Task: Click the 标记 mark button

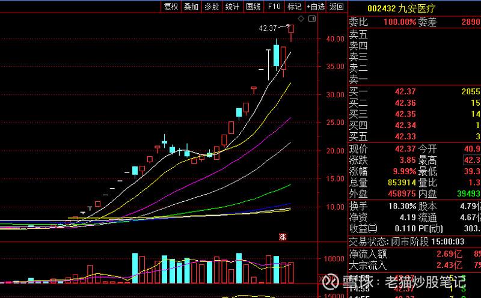Action: point(295,7)
